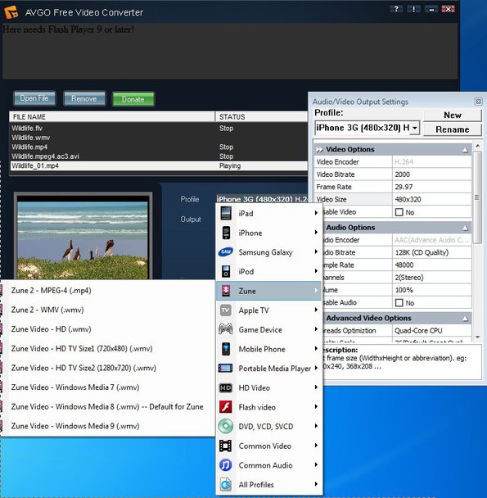Open help with the question mark icon
Screen dimensions: 487x498
(x=396, y=9)
